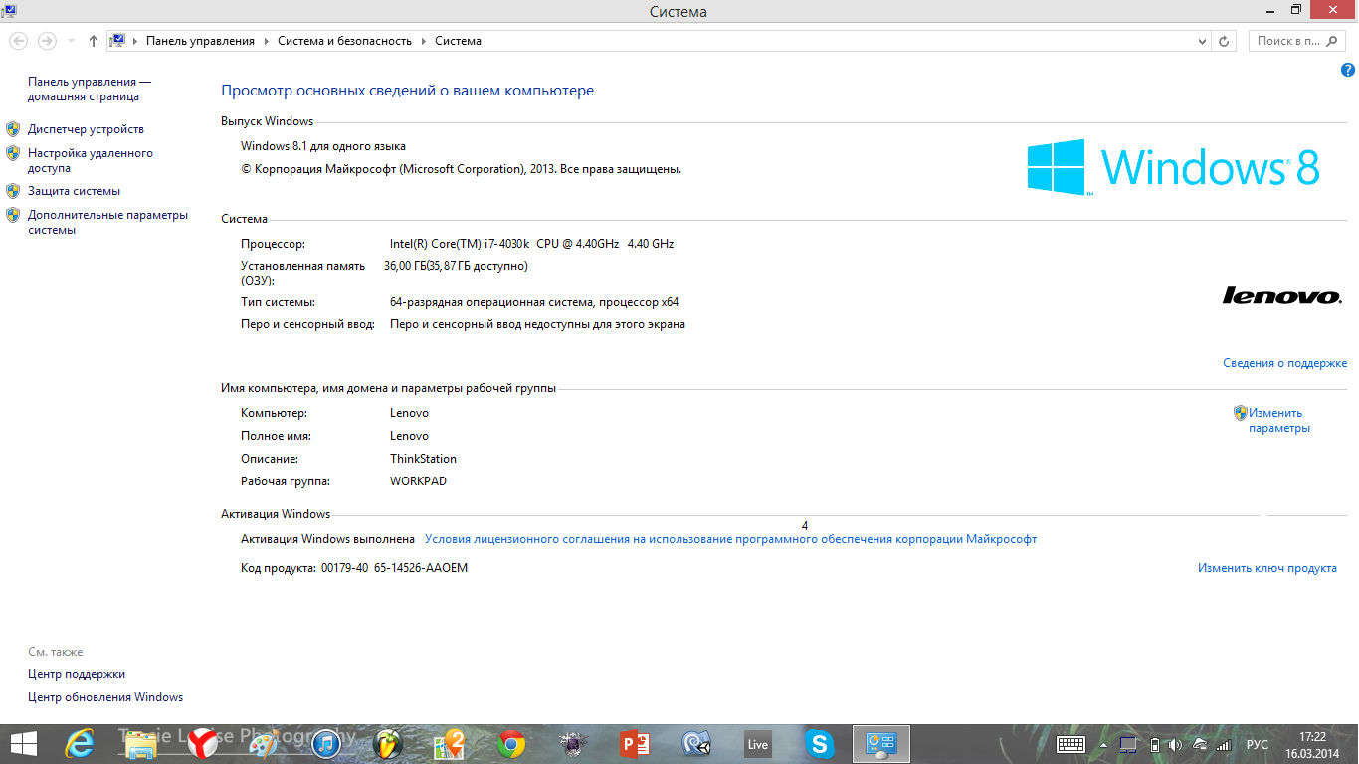Click the installed memory value 36,00 ГБ
This screenshot has height=764, width=1359.
[x=456, y=266]
